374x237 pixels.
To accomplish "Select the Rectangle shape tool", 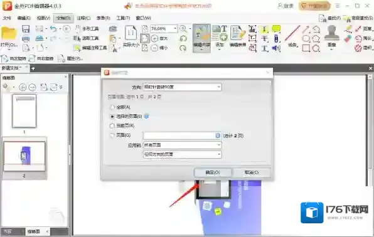I will pos(306,48).
